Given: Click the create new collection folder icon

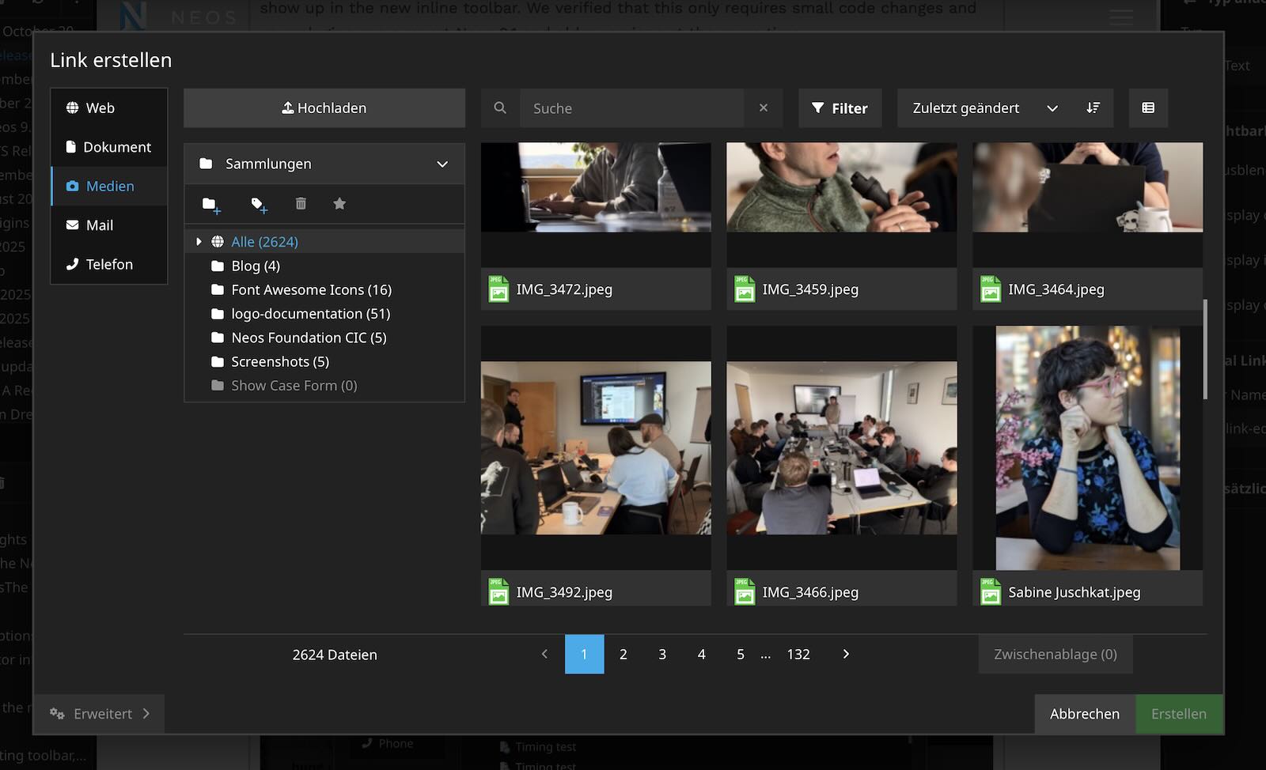Looking at the screenshot, I should tap(210, 205).
